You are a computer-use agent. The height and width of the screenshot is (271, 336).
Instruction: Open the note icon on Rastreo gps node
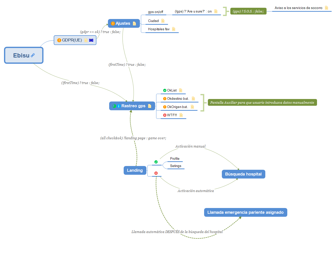coord(150,106)
